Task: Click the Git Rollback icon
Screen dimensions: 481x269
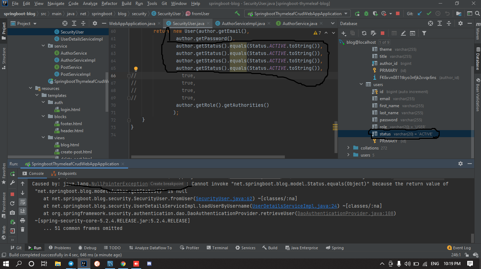Action: (447, 14)
